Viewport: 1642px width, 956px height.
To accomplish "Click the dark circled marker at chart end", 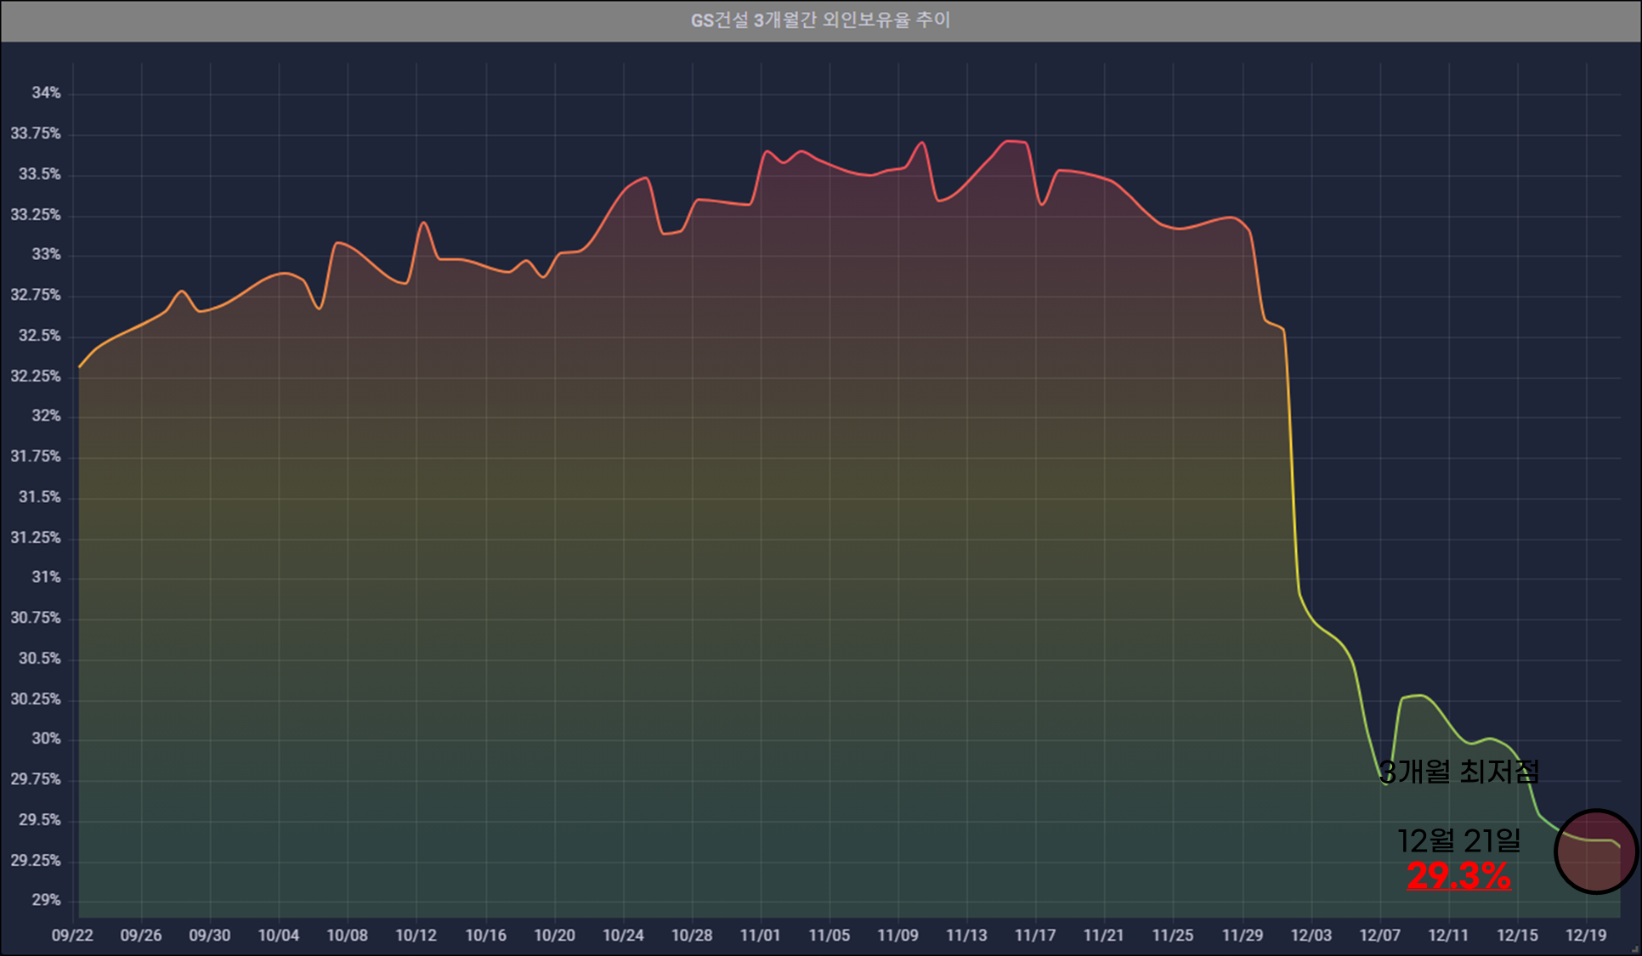I will tap(1595, 851).
